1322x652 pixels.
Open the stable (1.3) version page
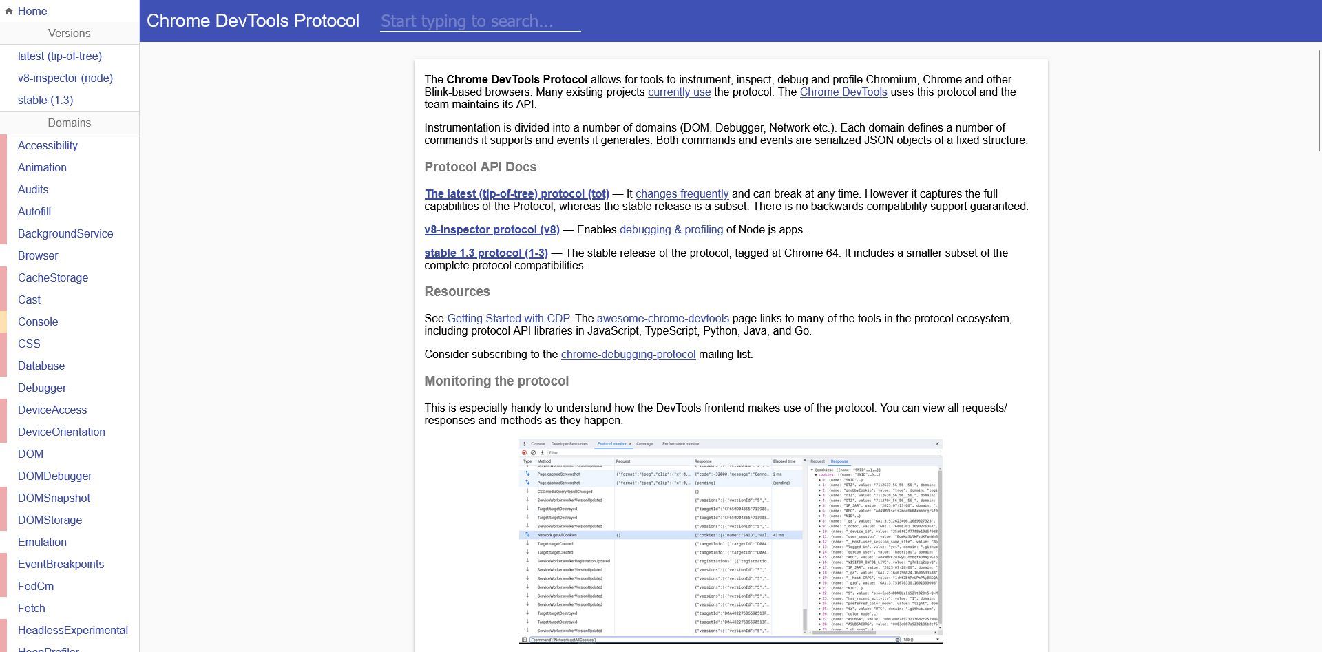click(45, 100)
